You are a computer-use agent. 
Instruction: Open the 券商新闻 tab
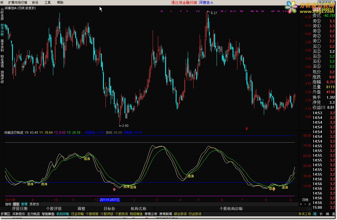(x=165, y=214)
